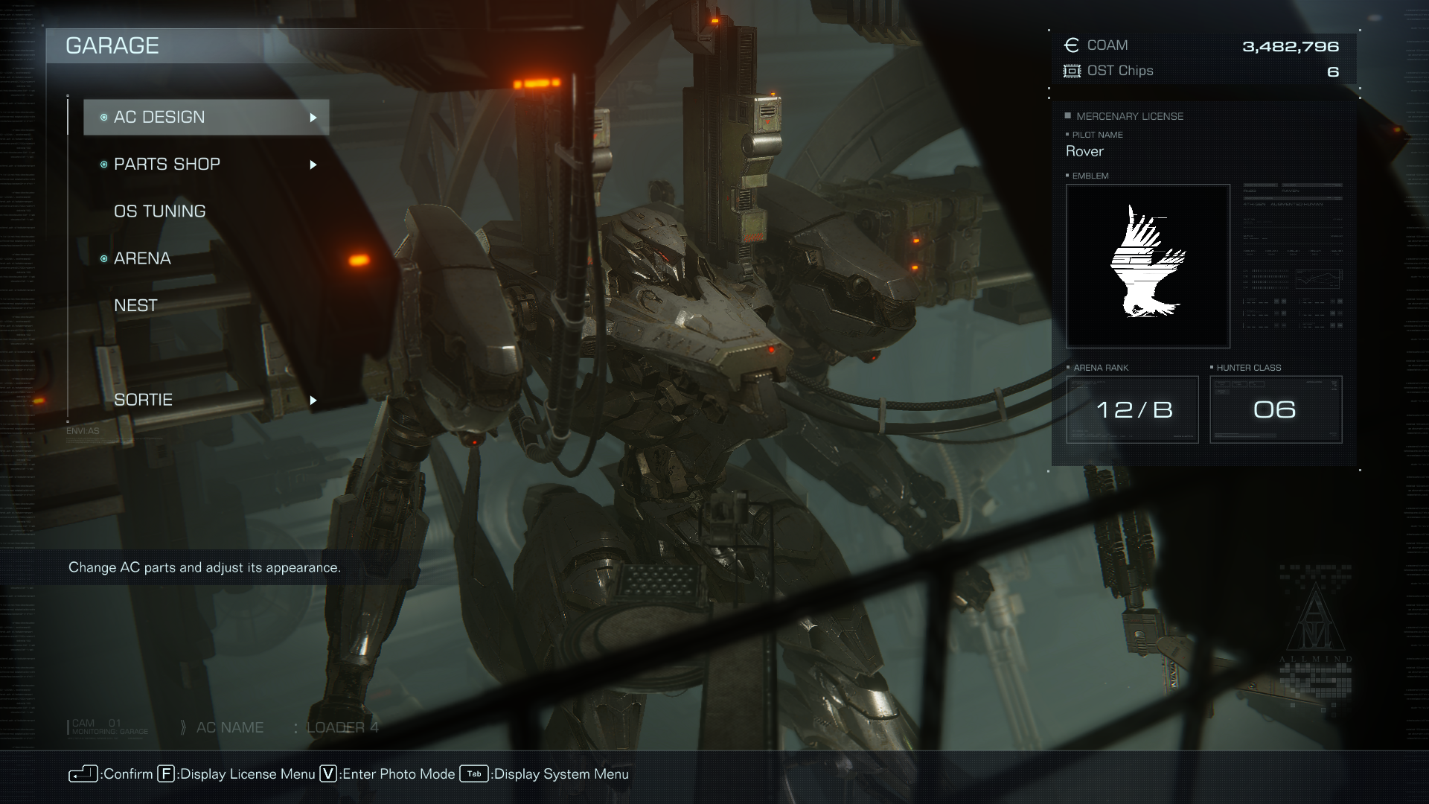Expand the SORTIE submenu arrow
Viewport: 1429px width, 804px height.
click(313, 400)
